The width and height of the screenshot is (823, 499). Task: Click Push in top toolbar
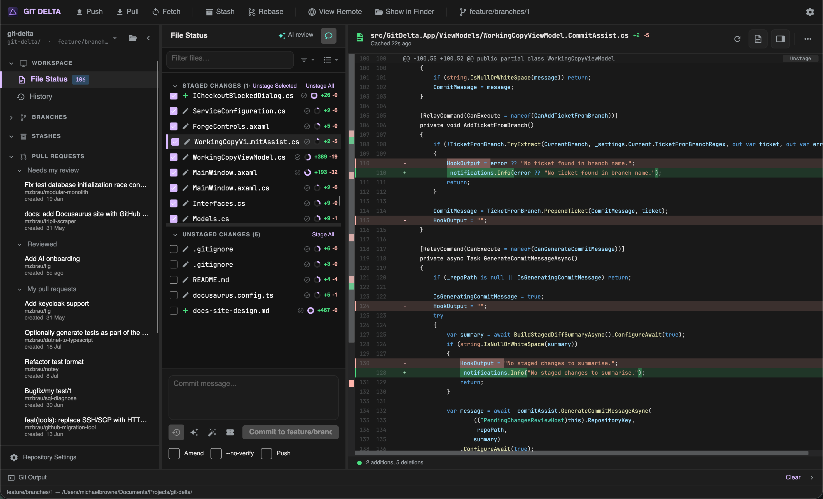(x=89, y=12)
